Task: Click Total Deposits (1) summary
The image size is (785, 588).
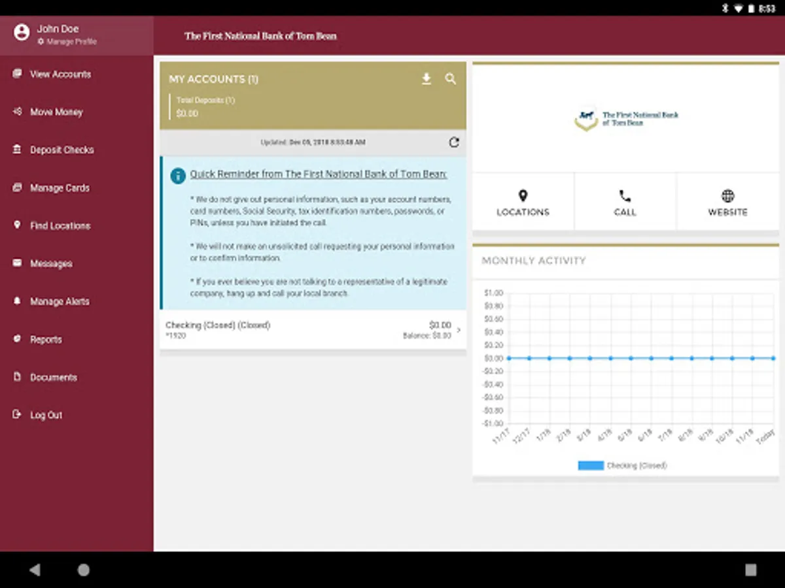Action: (205, 107)
